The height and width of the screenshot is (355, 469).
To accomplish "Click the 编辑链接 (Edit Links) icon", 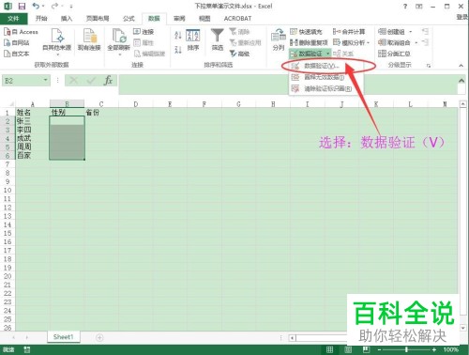I will [137, 54].
